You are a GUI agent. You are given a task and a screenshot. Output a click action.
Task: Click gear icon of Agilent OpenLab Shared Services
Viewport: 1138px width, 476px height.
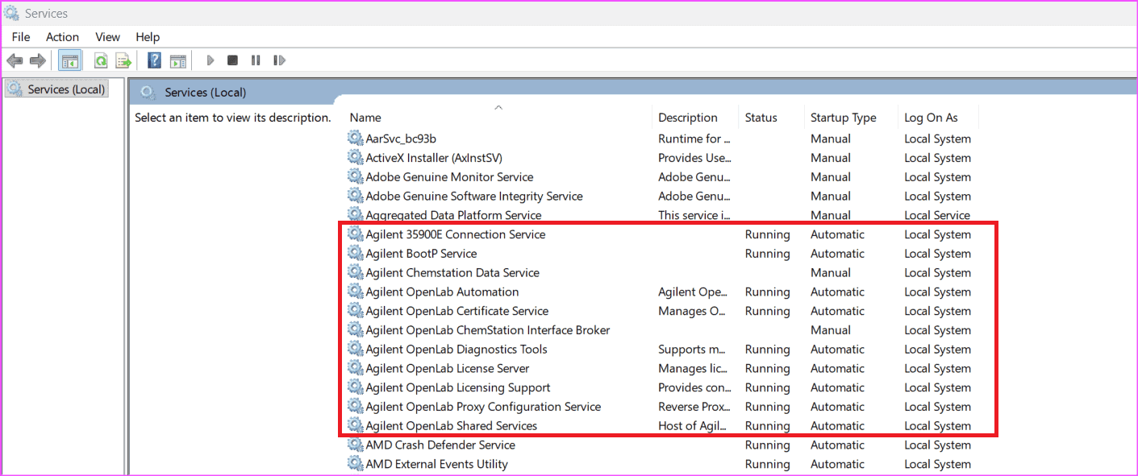[355, 425]
